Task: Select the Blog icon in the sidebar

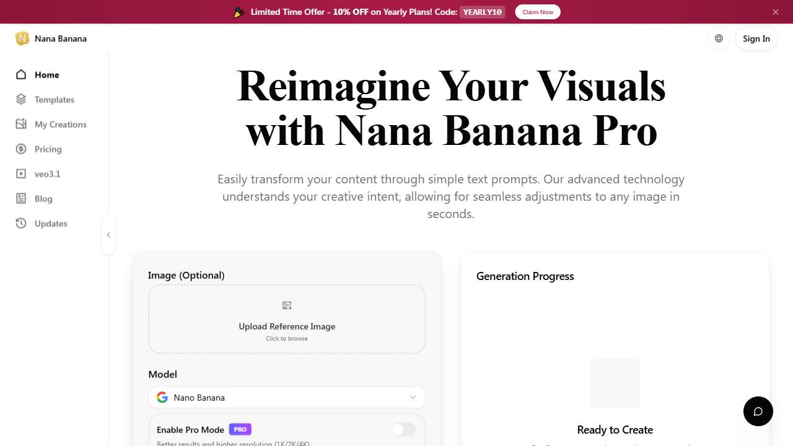Action: pyautogui.click(x=20, y=198)
